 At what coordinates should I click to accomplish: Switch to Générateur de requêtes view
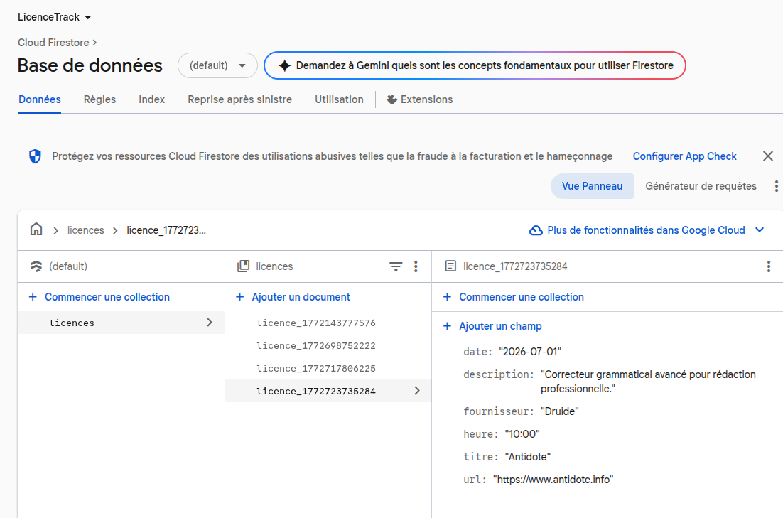[x=701, y=186]
